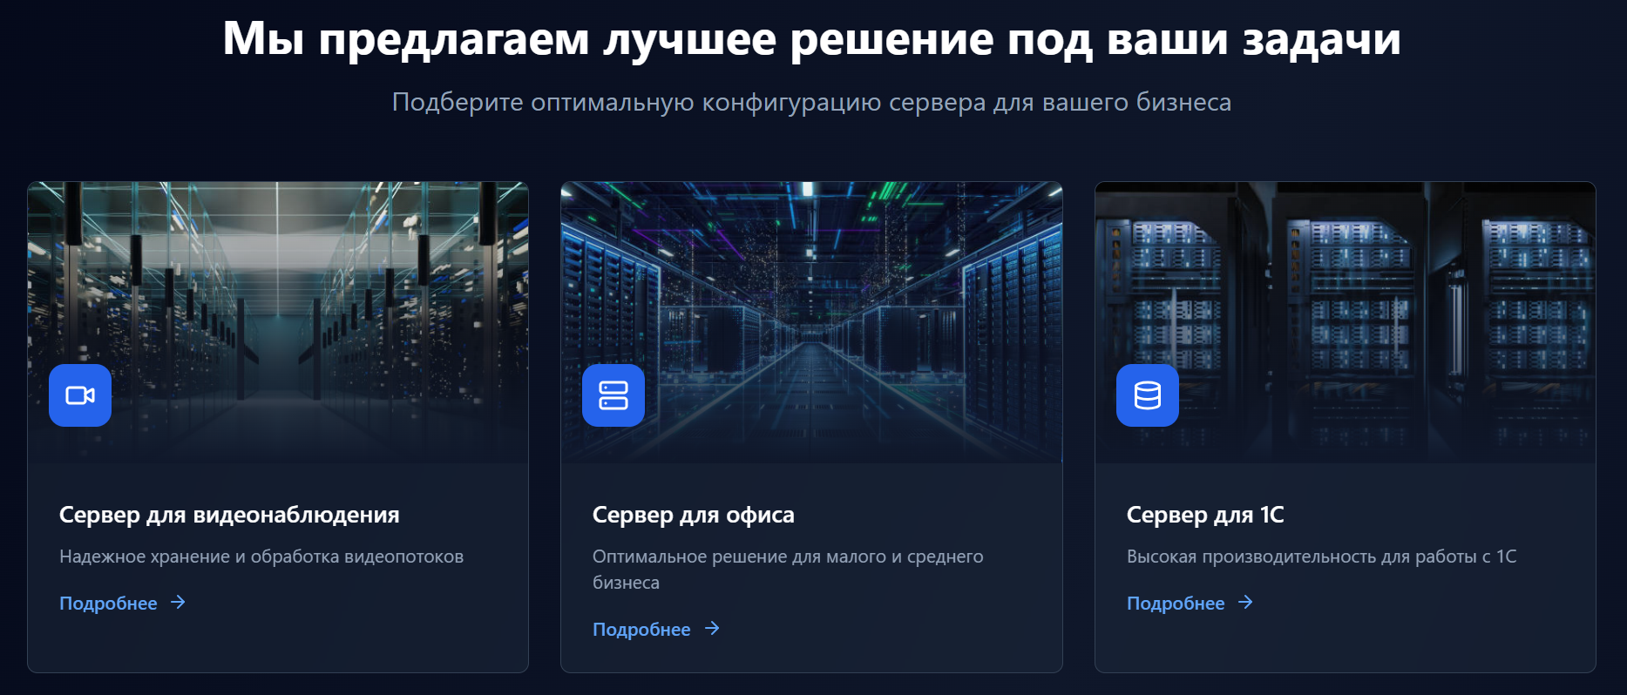Click arrow icon next to офиса Подробнее
The image size is (1627, 695).
712,628
